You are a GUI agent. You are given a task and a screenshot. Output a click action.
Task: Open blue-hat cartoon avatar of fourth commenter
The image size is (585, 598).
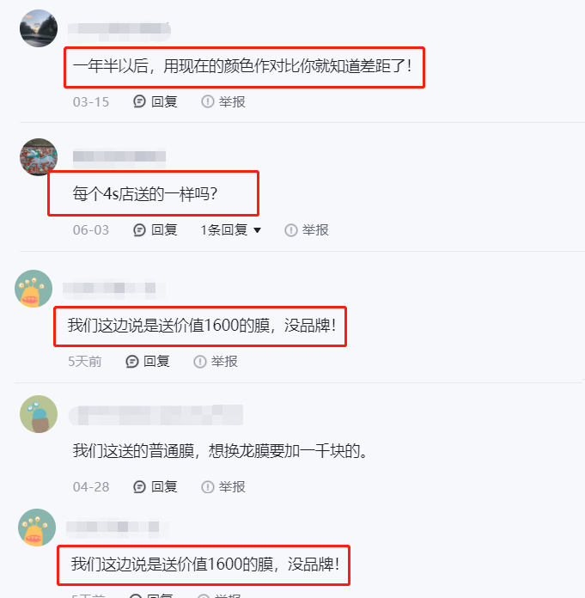pyautogui.click(x=39, y=414)
